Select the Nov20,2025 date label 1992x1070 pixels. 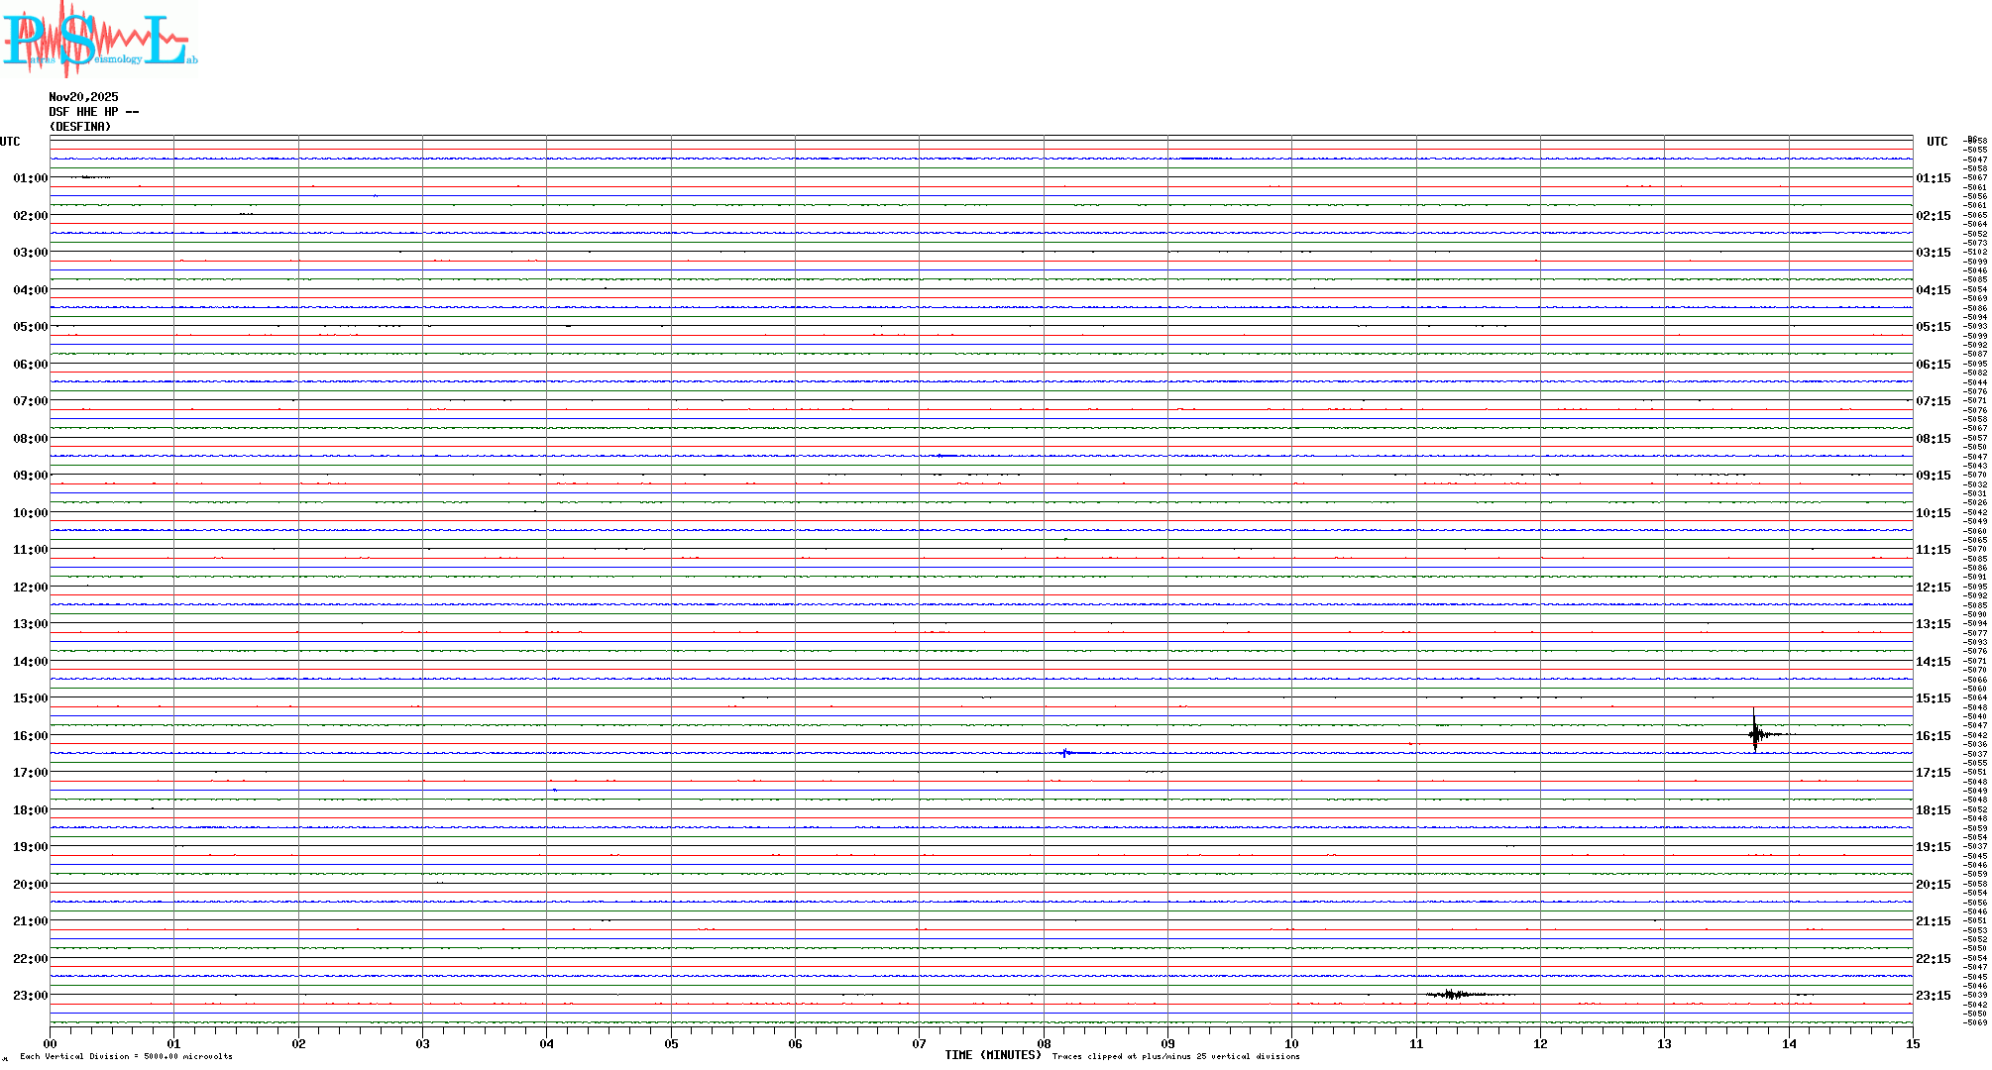tap(83, 97)
